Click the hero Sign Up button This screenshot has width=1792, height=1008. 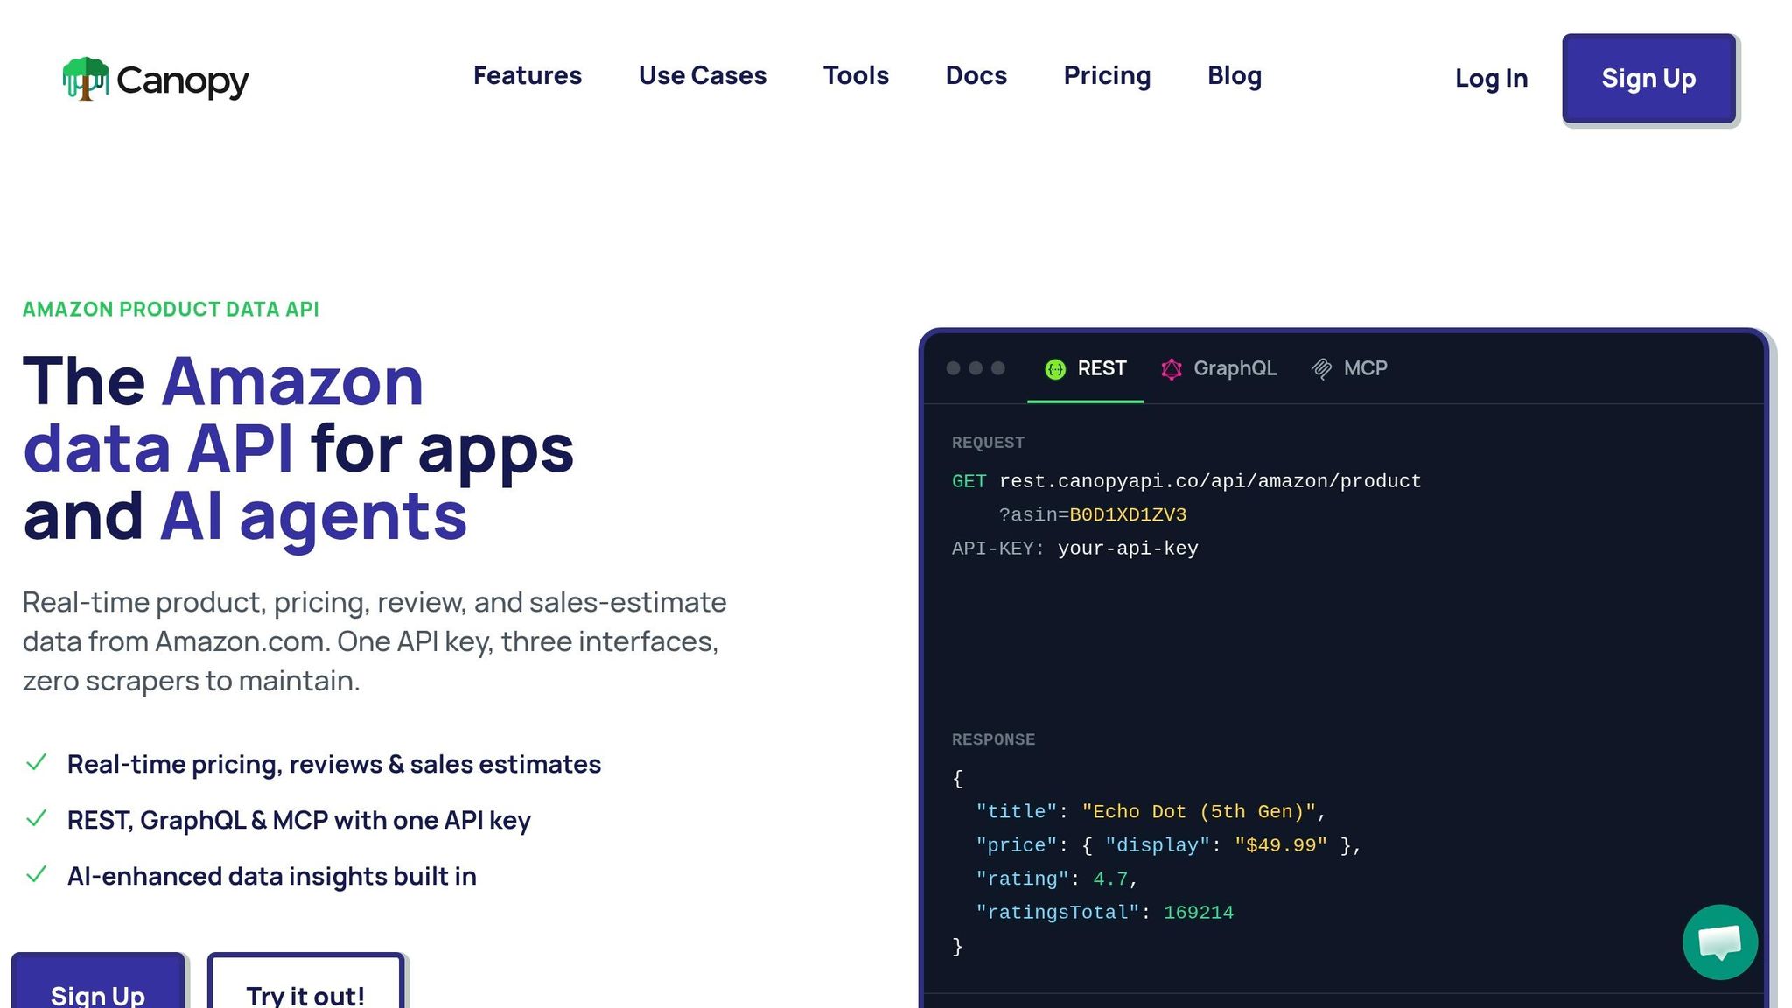click(98, 981)
